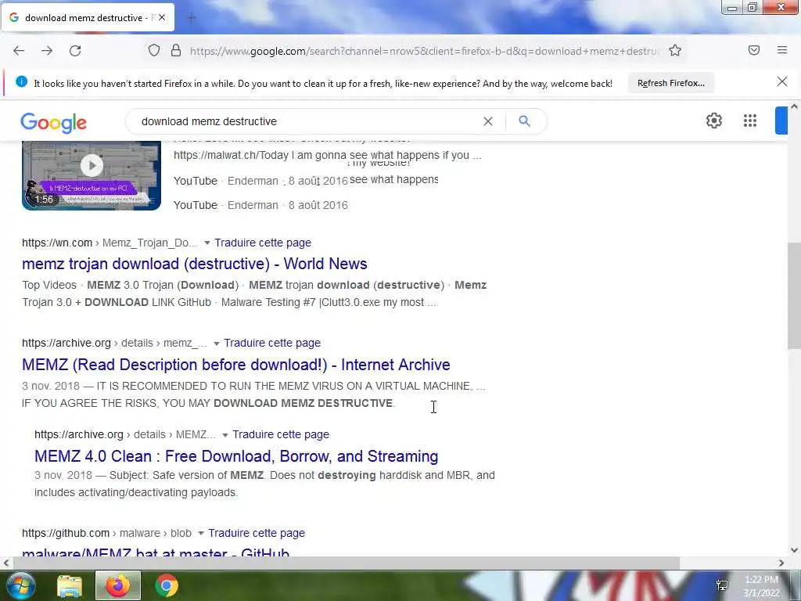This screenshot has height=601, width=801.
Task: Switch to Firefox in the taskbar
Action: click(118, 585)
